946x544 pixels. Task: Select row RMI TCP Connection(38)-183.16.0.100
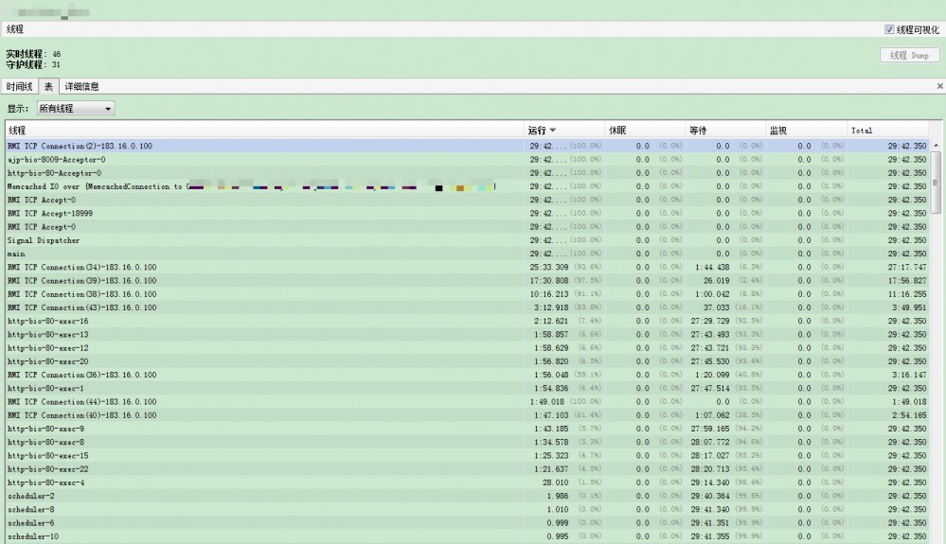[x=468, y=294]
